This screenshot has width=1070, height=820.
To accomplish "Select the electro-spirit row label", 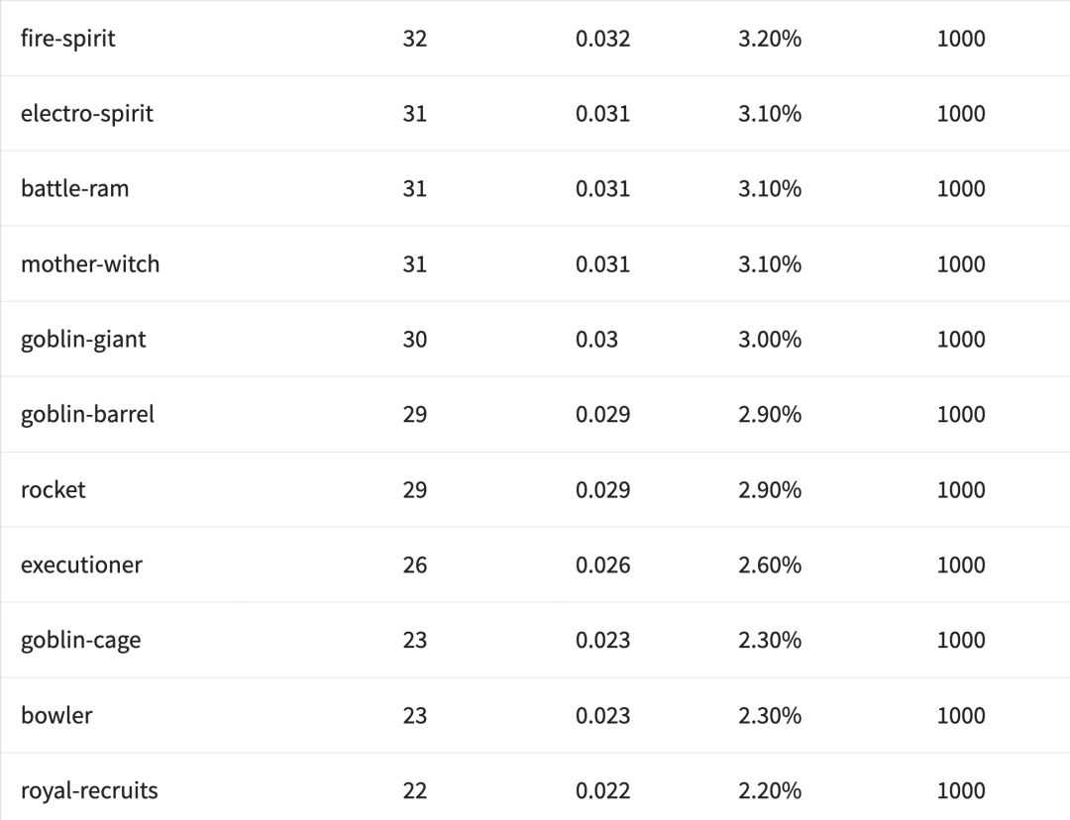I will tap(87, 114).
